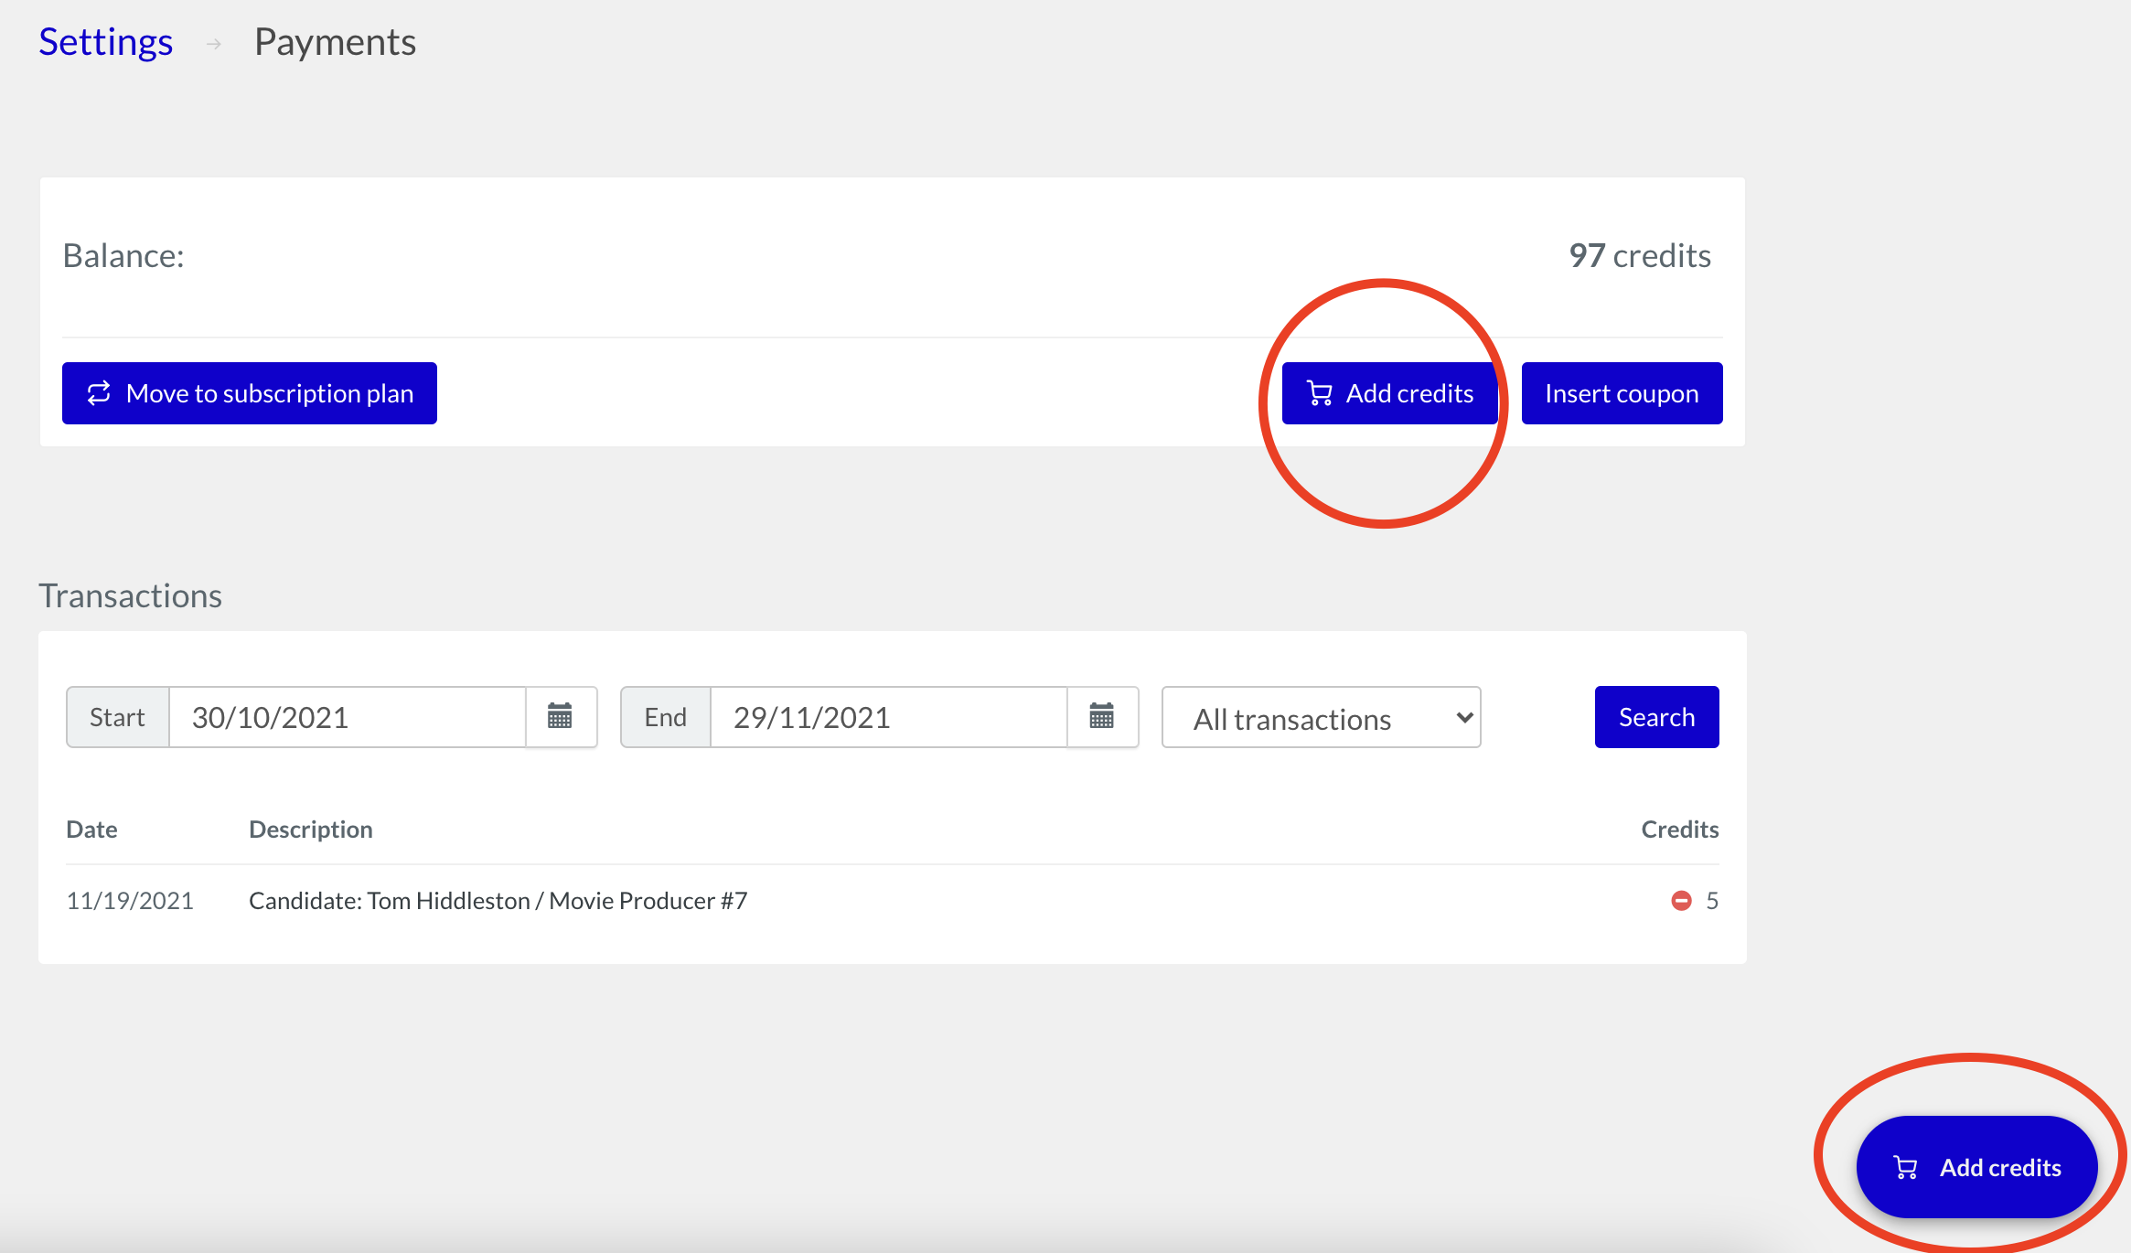The height and width of the screenshot is (1253, 2131).
Task: Open the All transactions dropdown
Action: coord(1322,718)
